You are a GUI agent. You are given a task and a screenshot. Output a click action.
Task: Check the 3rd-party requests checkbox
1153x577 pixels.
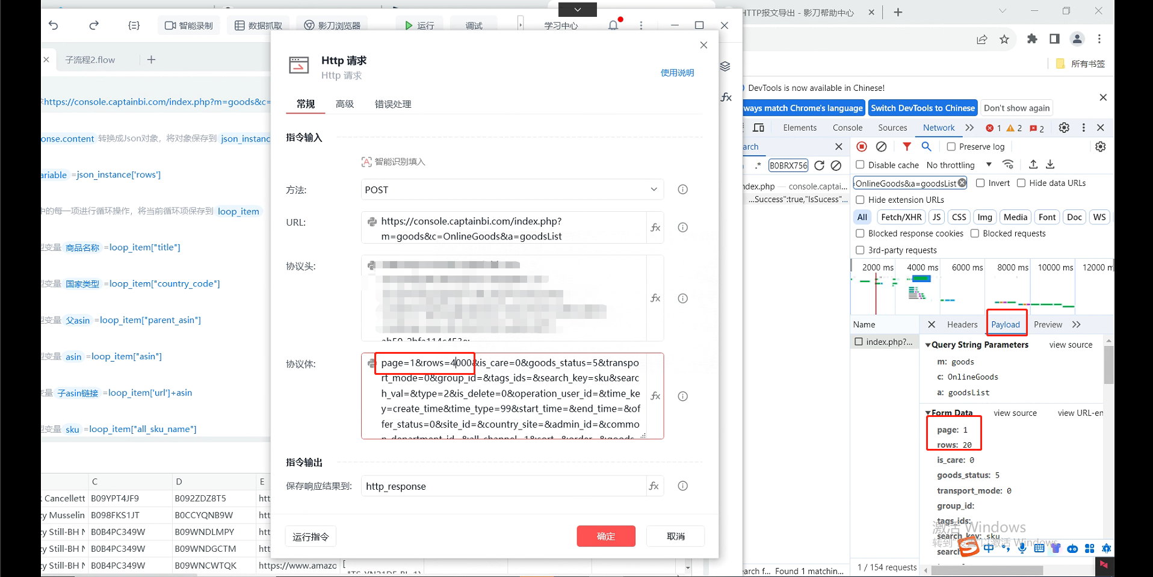[x=860, y=250]
